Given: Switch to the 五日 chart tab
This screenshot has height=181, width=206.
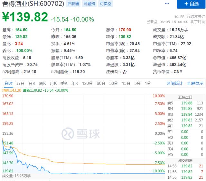Looking at the screenshot, I should pos(20,83).
